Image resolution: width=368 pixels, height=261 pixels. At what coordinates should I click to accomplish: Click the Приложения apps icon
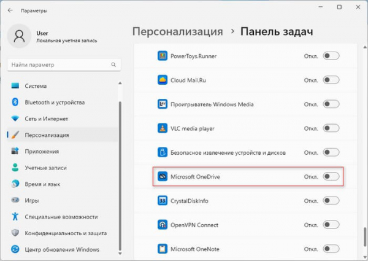(15, 151)
